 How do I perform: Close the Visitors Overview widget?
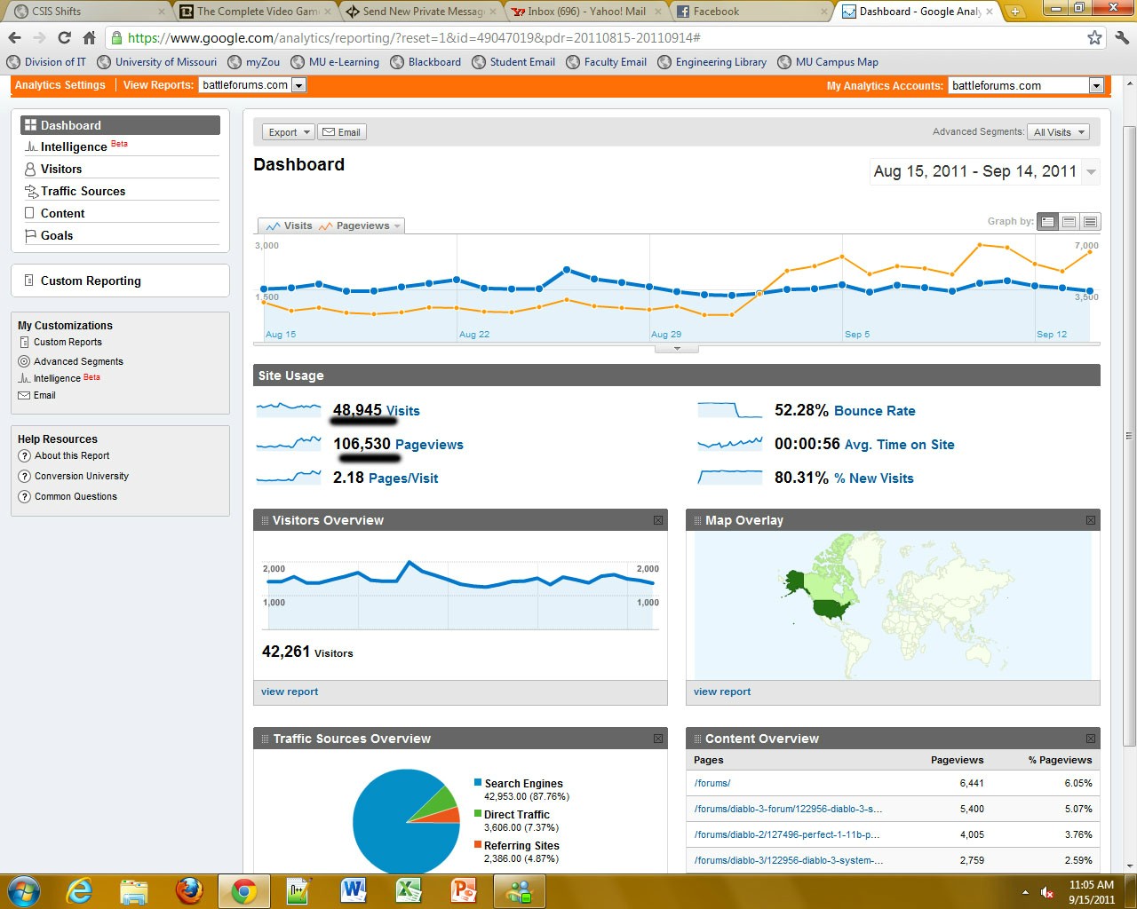tap(658, 520)
